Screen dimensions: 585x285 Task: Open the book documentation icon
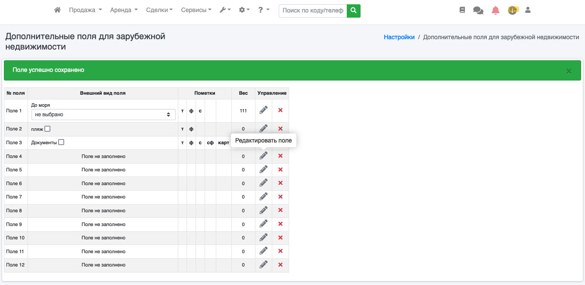click(462, 10)
